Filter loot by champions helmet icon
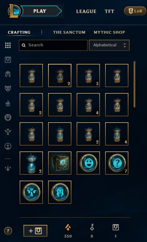This screenshot has height=242, width=147. coord(8,74)
